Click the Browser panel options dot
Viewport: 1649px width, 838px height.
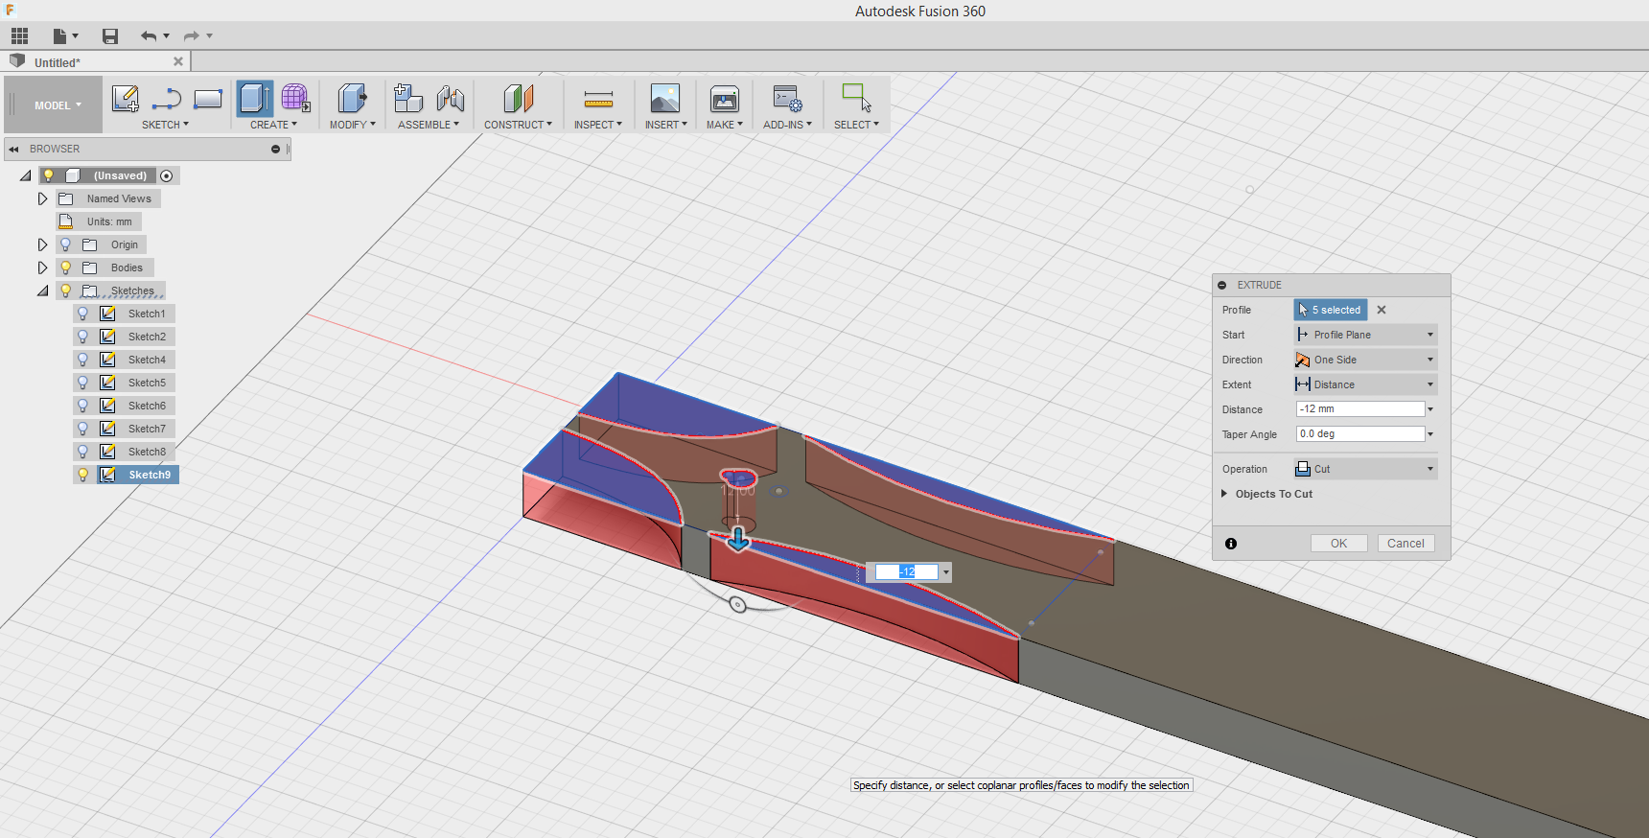[275, 150]
